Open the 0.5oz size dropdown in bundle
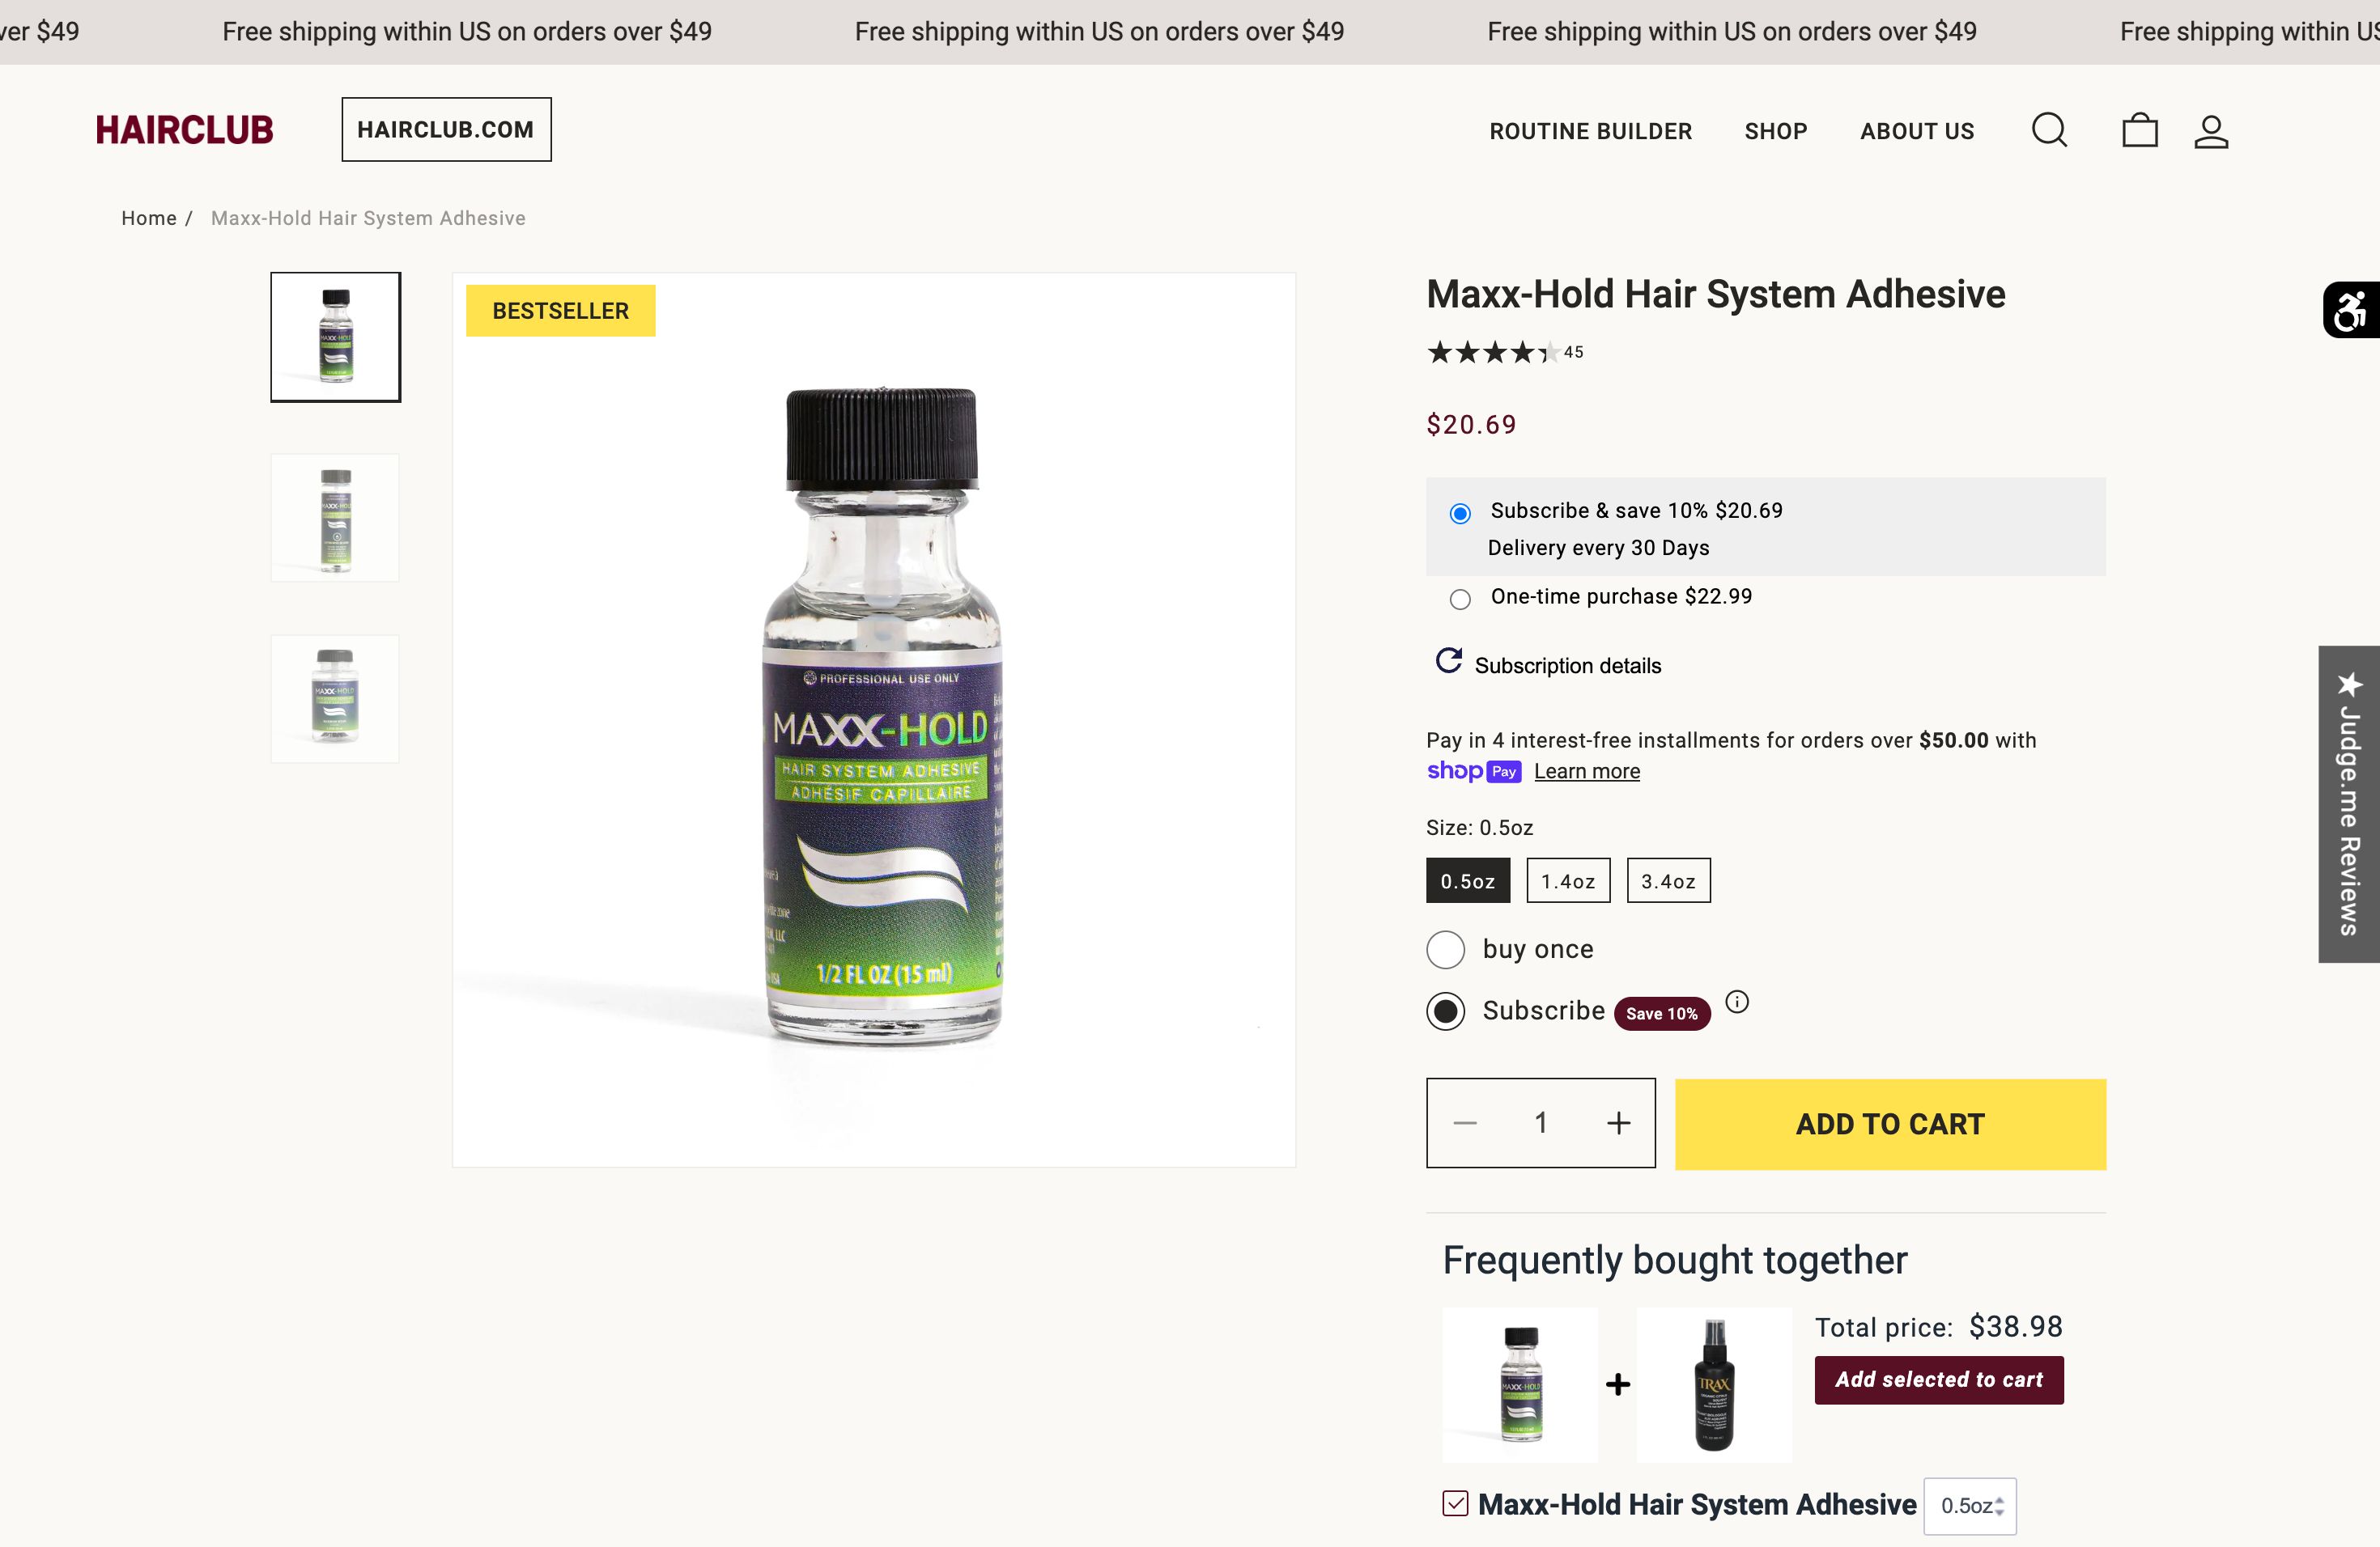The height and width of the screenshot is (1547, 2380). point(1970,1505)
